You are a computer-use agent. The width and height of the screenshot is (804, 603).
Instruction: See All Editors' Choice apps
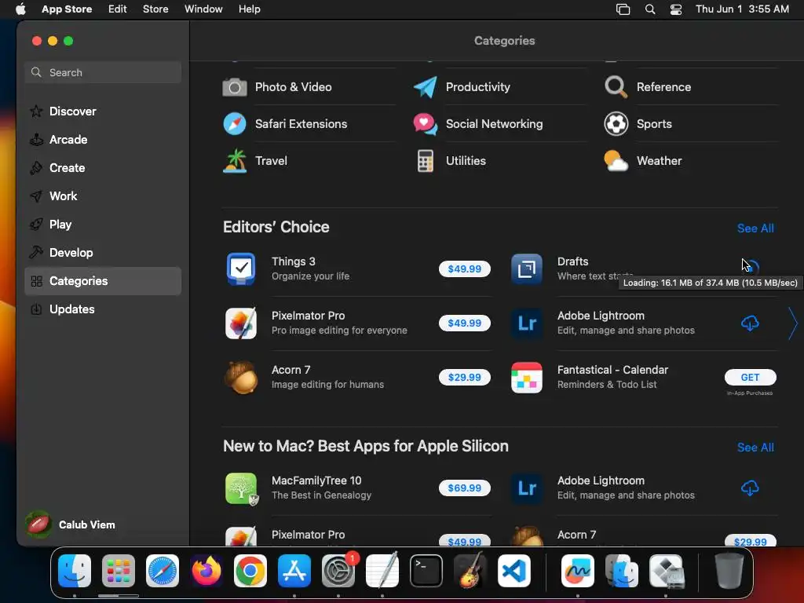point(755,228)
